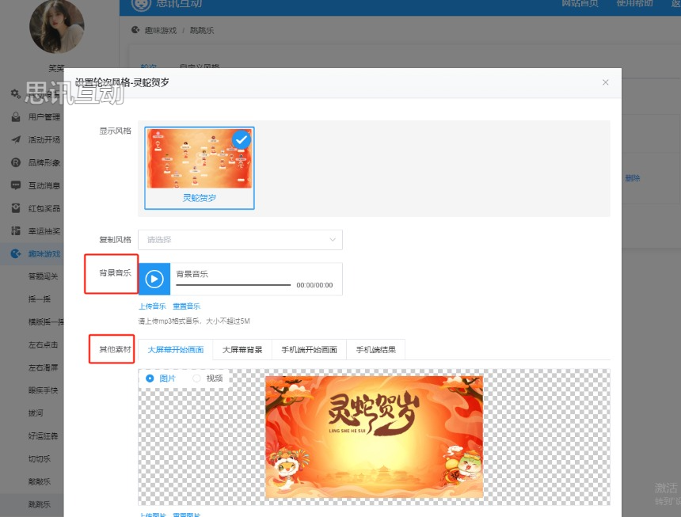Click the settings gear sidebar icon
Viewport: 681px width, 517px height.
point(16,93)
